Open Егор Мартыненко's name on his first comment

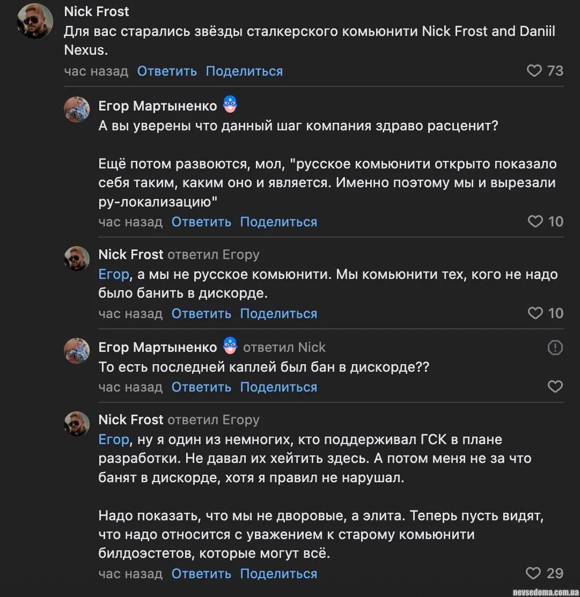click(x=158, y=106)
